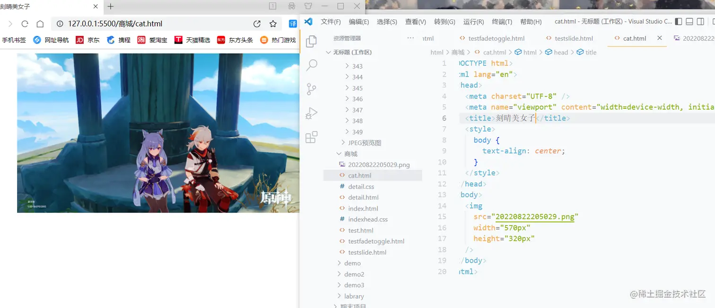This screenshot has width=715, height=308.
Task: Open the 查看(V) menu
Action: tap(416, 22)
